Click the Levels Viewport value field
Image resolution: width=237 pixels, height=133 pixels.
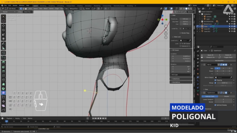point(223,99)
